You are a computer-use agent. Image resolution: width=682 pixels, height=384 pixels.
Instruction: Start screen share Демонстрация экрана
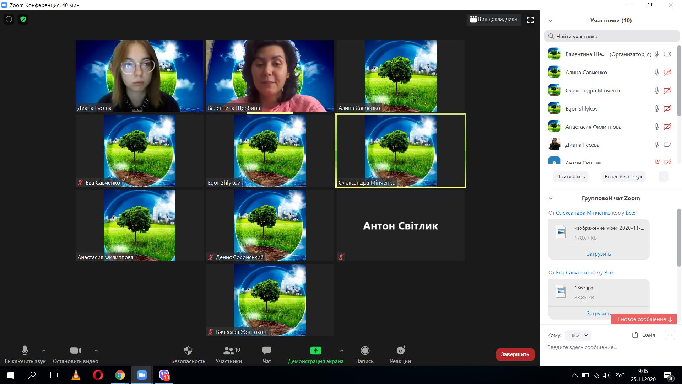(x=315, y=354)
